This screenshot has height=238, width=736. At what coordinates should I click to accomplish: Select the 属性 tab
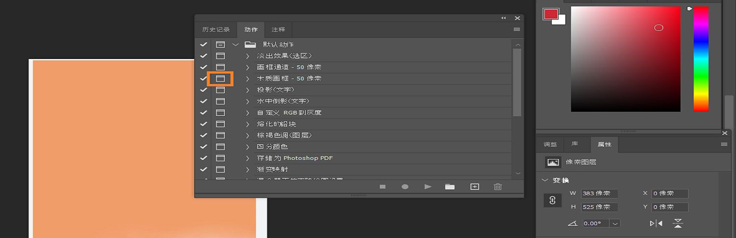pos(605,144)
